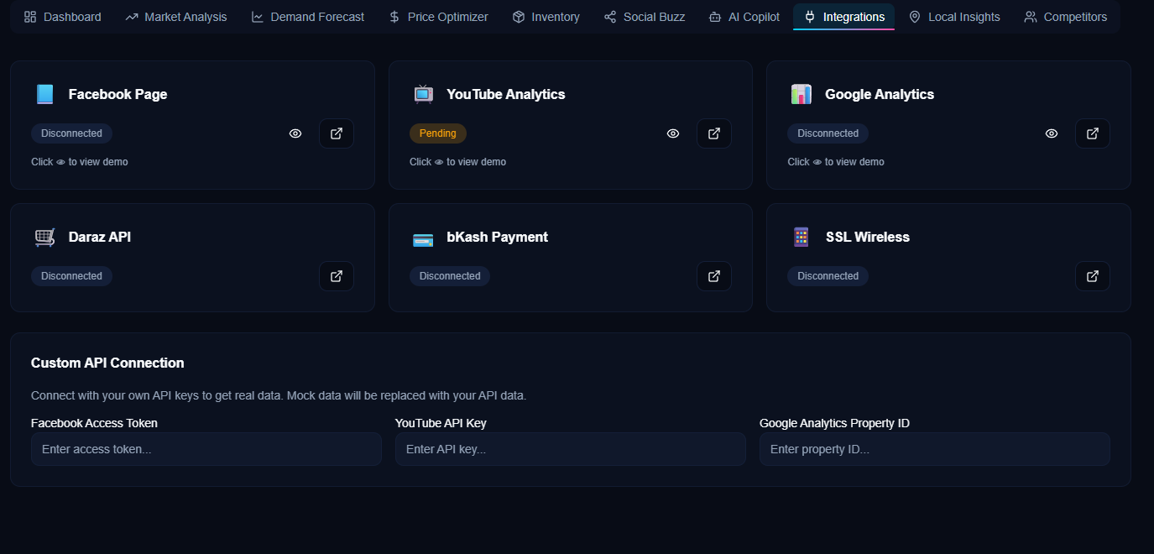Switch to AI Copilot tab

pyautogui.click(x=744, y=17)
